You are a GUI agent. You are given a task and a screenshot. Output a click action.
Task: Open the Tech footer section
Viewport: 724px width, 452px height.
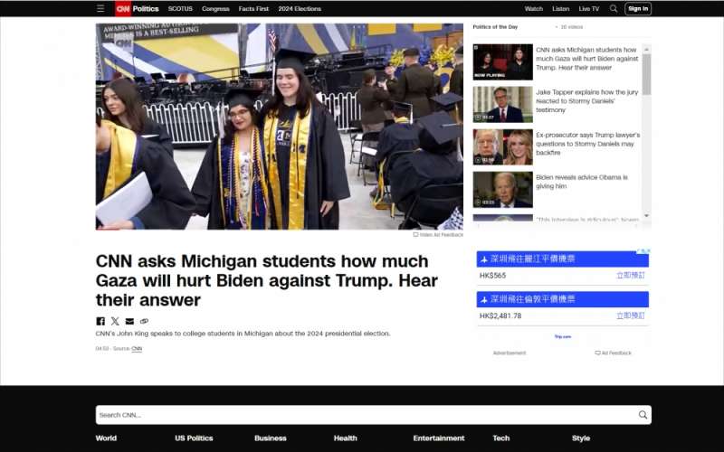pos(501,438)
